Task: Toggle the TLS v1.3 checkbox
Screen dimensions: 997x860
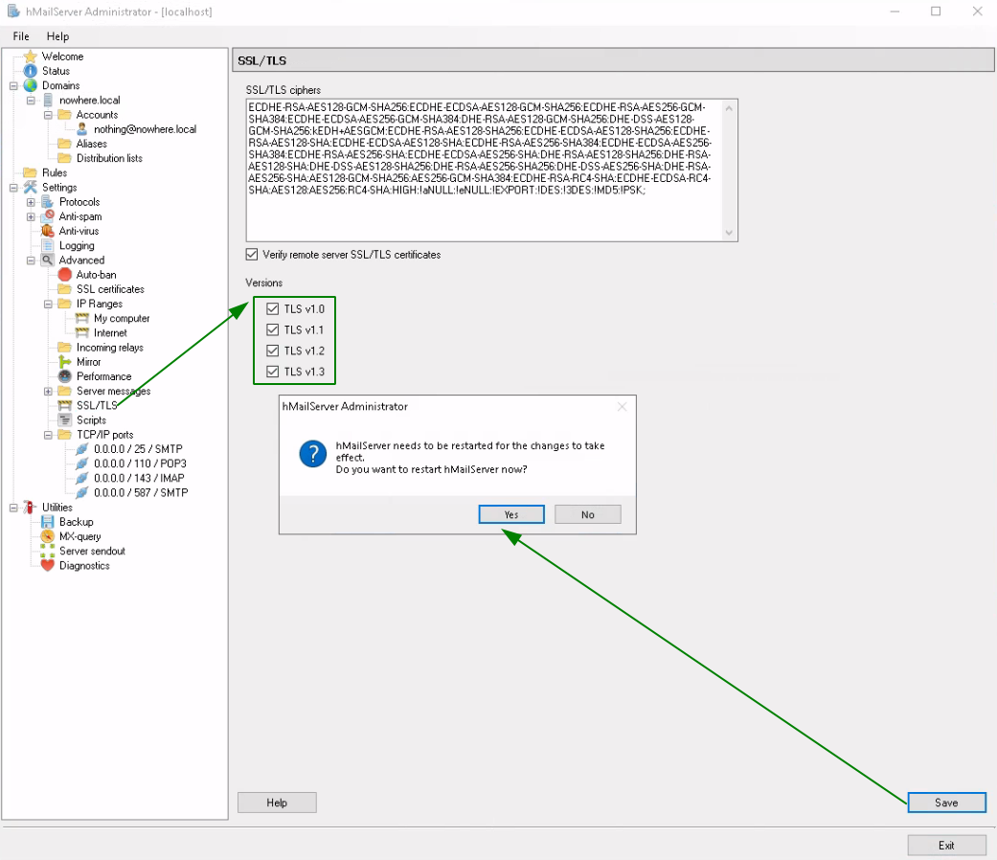Action: (x=273, y=372)
